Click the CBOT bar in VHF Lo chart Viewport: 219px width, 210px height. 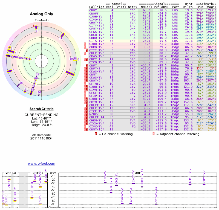click(x=9, y=179)
